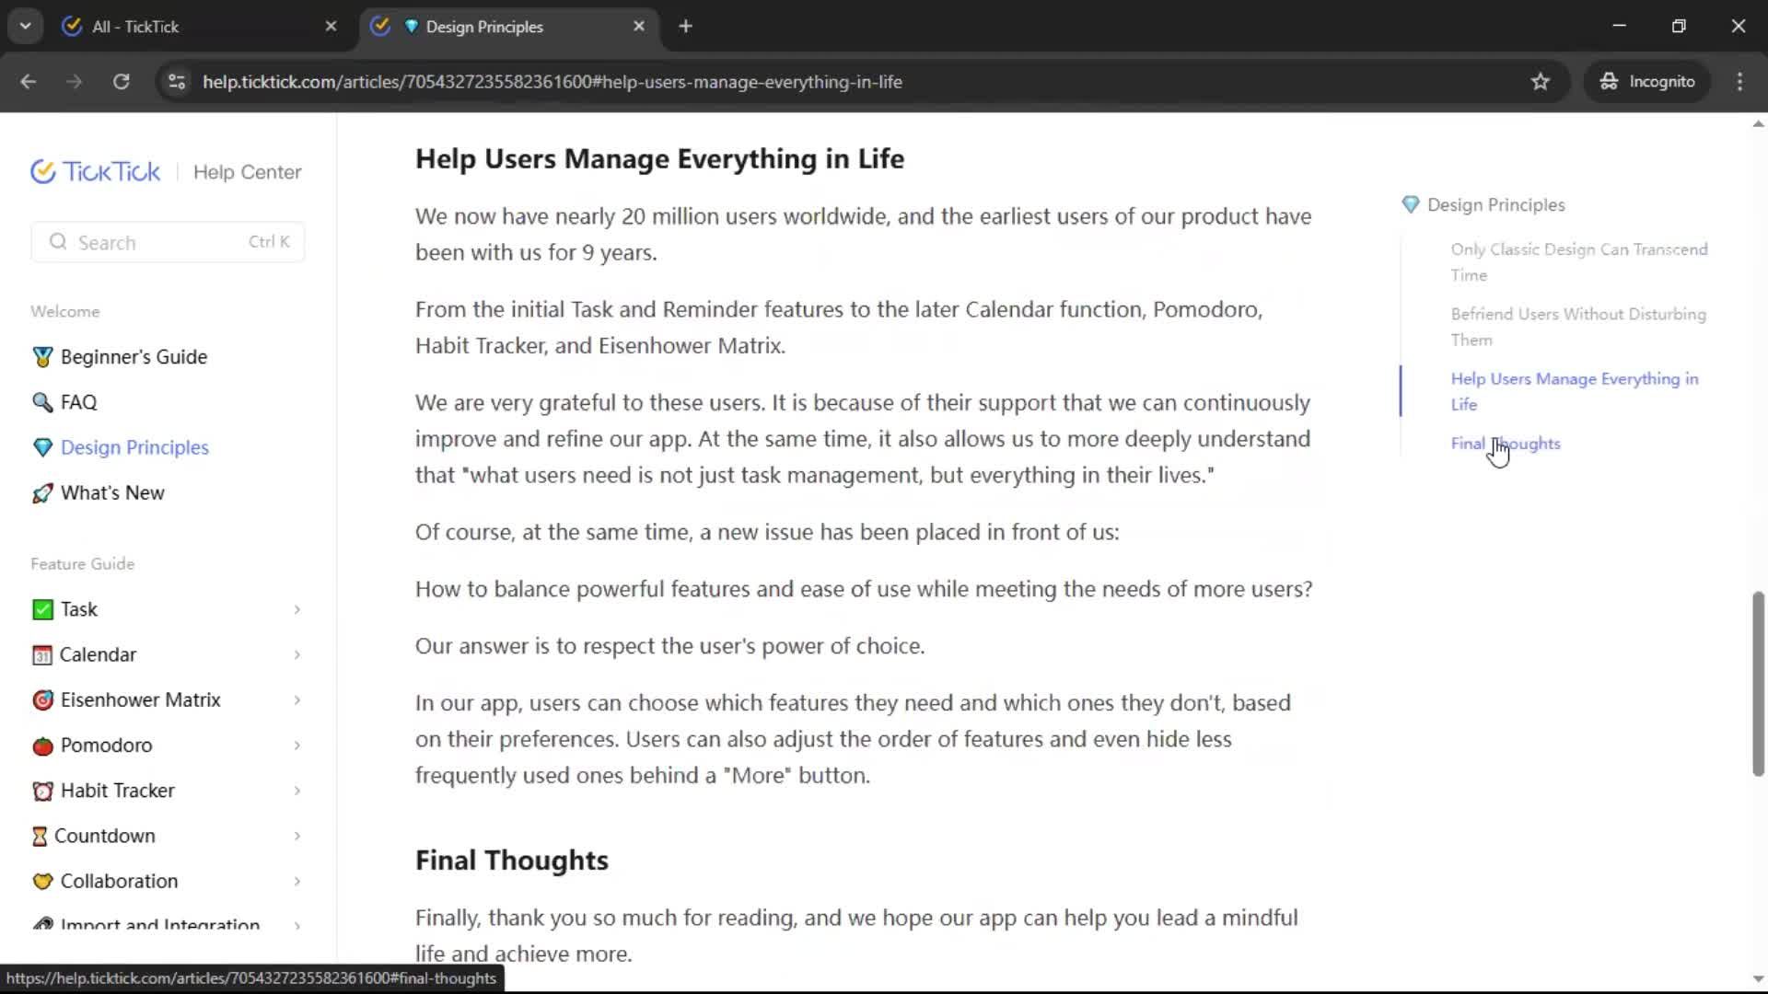This screenshot has width=1768, height=994.
Task: Click the Help Center search field
Action: coord(166,242)
